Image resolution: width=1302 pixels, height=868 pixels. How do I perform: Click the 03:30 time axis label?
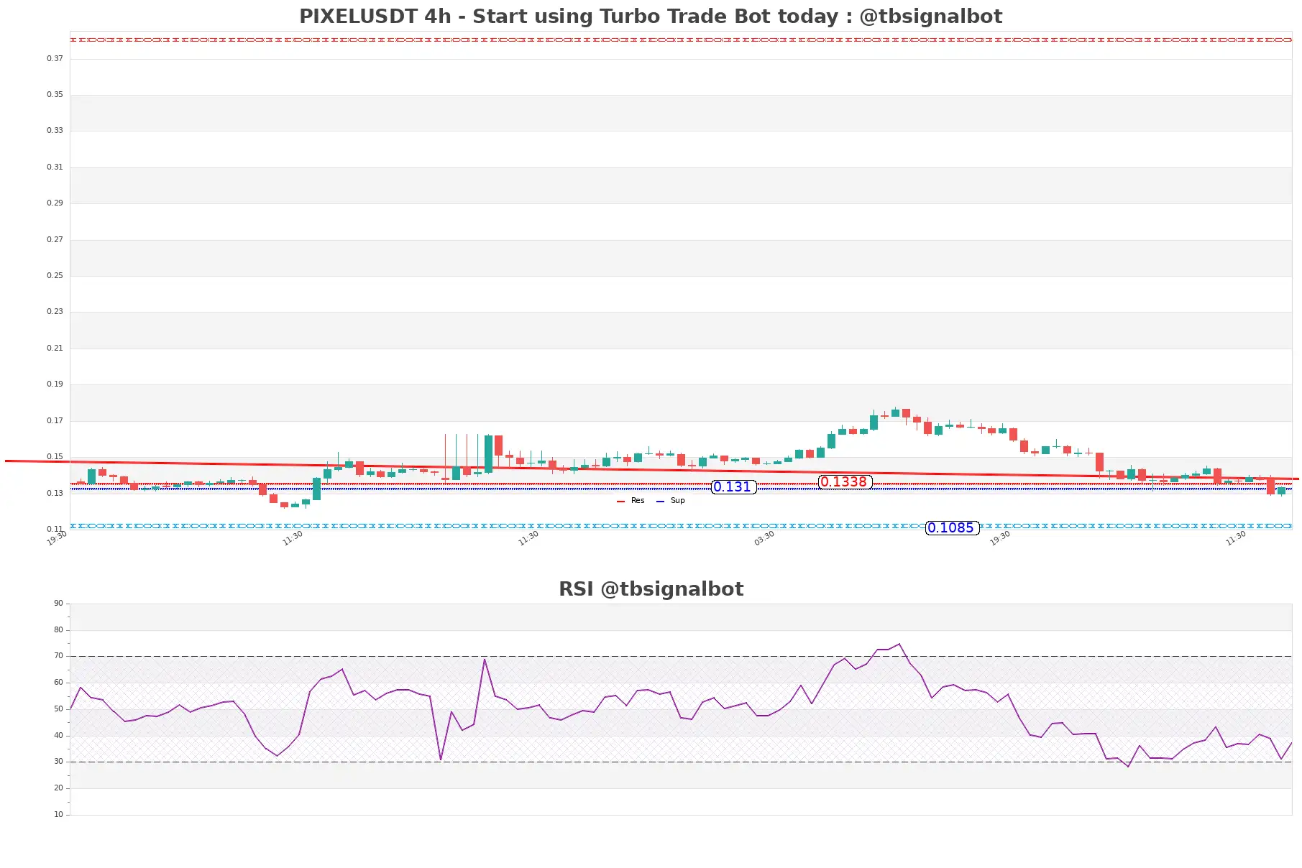(764, 538)
